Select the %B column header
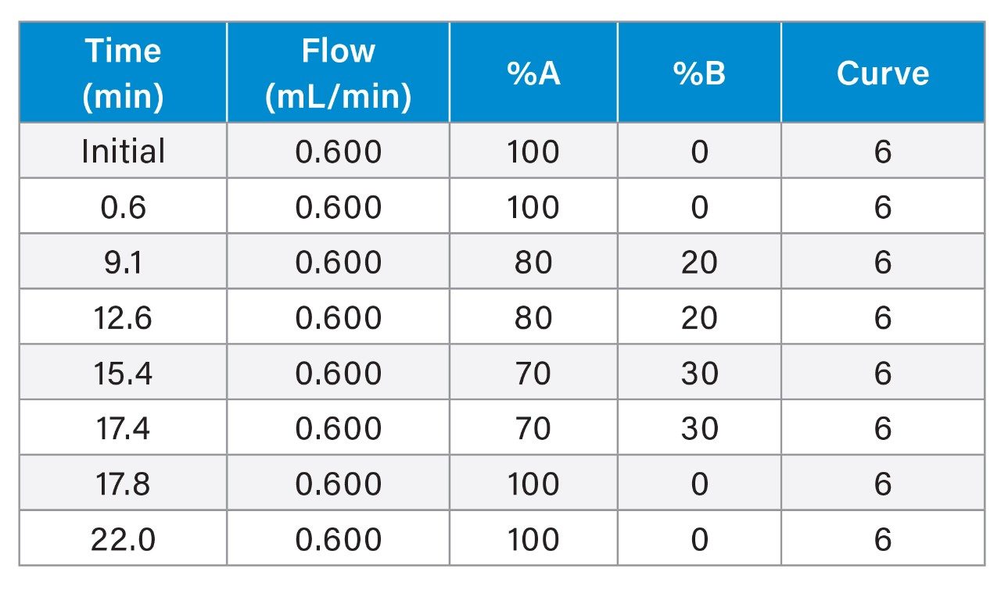The image size is (1001, 590). coord(698,73)
